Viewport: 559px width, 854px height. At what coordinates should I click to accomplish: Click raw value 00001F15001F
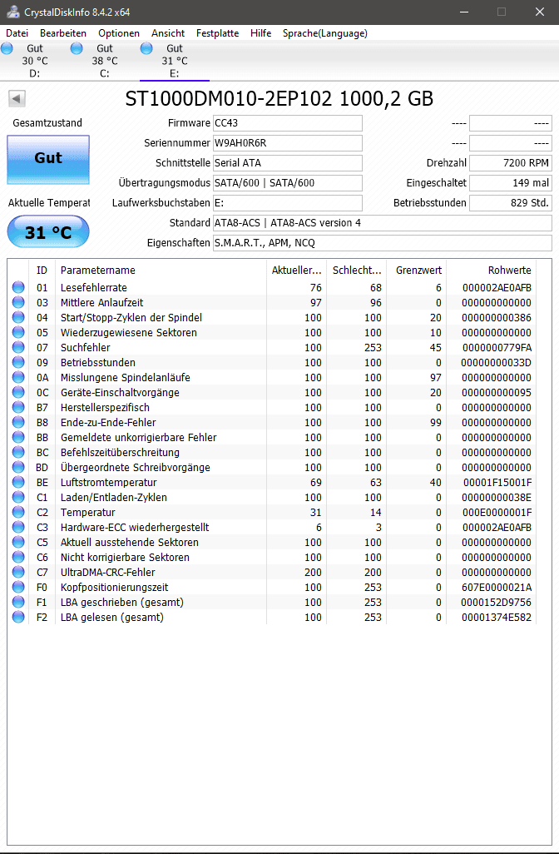pyautogui.click(x=497, y=482)
